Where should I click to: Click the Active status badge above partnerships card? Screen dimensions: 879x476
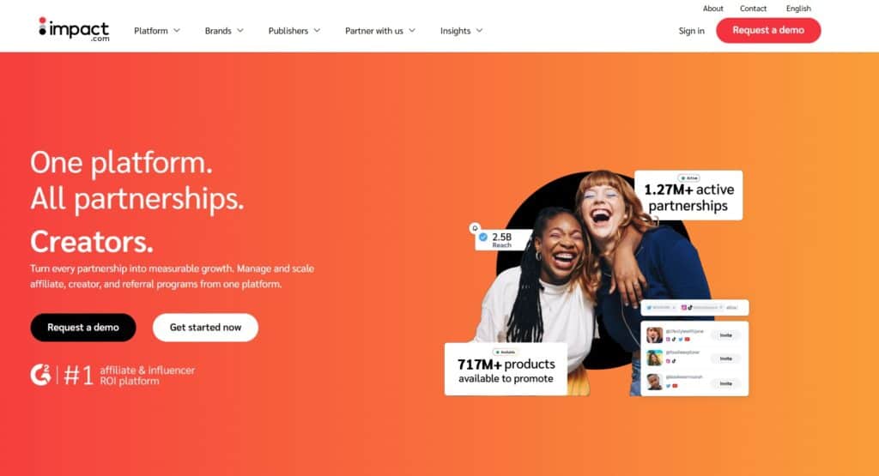(x=689, y=178)
